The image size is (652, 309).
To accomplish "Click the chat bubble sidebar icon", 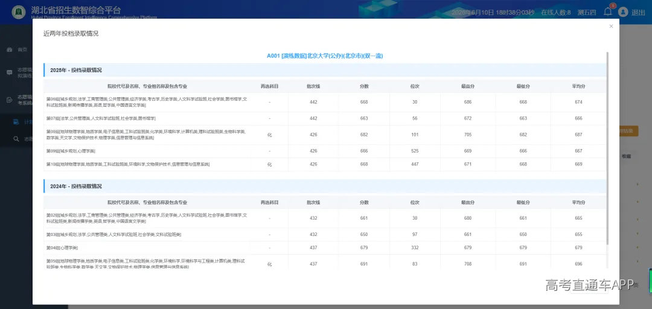I will 10,72.
